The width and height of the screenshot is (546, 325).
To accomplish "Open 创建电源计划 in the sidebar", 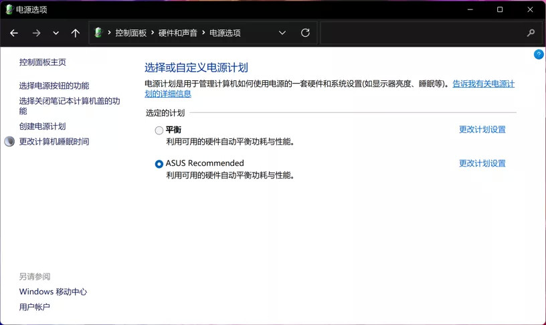I will coord(42,126).
